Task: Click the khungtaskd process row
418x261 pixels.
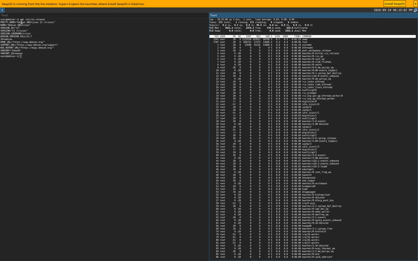Action: pyautogui.click(x=312, y=178)
